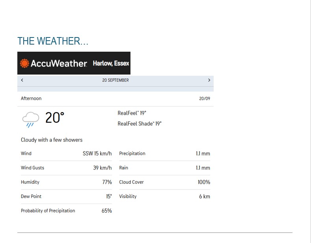Click the Wind Gusts label
311x243 pixels.
click(33, 168)
